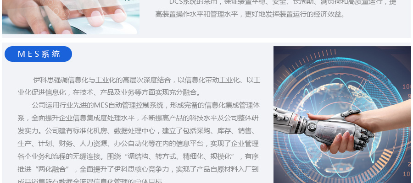Click the line starting 业化促进信息化
Image resolution: width=413 pixels, height=183 pixels.
click(109, 92)
